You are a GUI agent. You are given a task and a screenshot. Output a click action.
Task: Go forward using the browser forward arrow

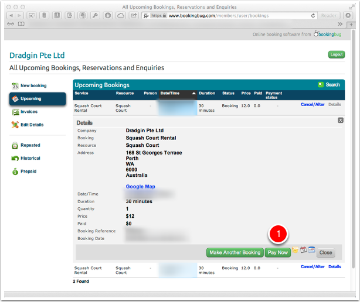(x=19, y=16)
